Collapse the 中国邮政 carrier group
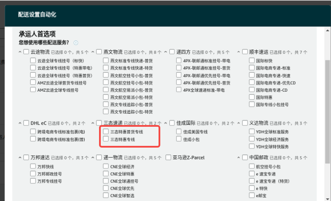Screen dimensions: 331x201 tap(239, 157)
